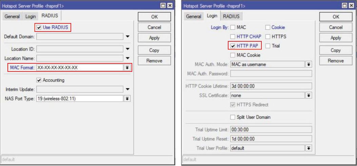Open the MAC Auth. Mode dropdown
The image size is (357, 166).
tap(309, 64)
